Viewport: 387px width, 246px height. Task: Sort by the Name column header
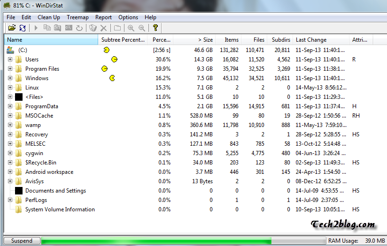[51, 40]
